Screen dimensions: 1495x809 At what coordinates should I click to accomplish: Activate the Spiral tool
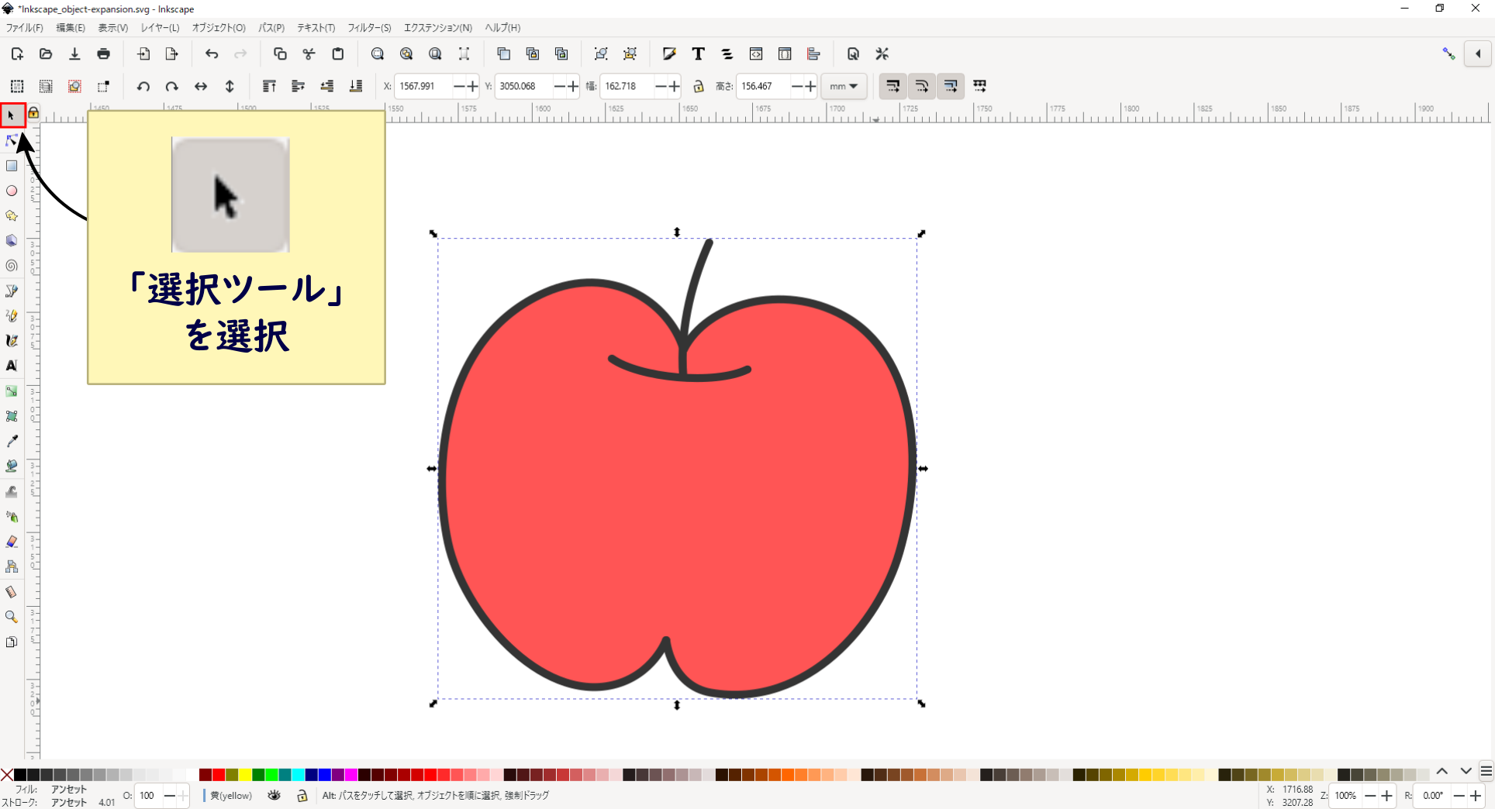[12, 266]
